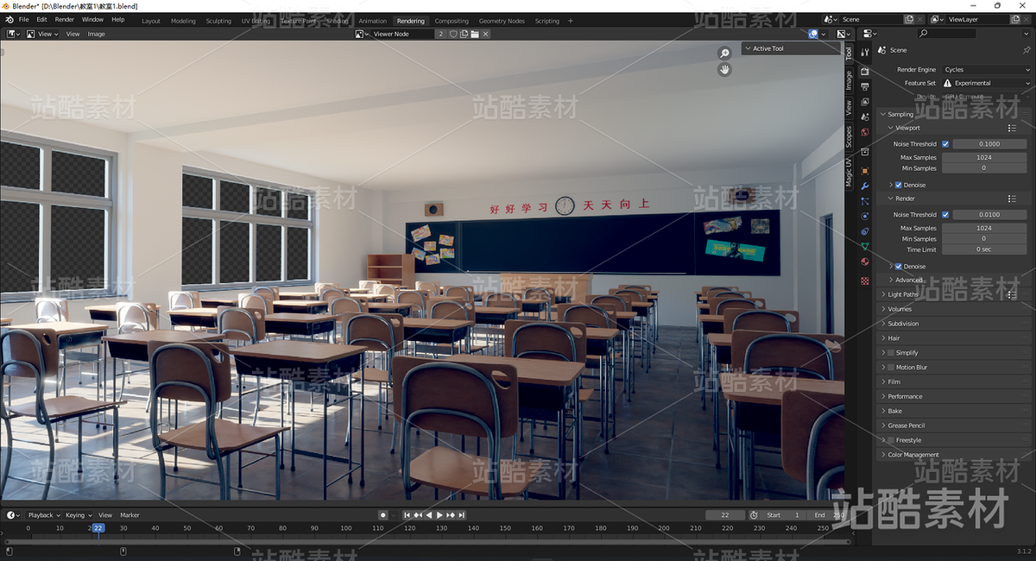Screen dimensions: 1036x561
Task: Open the Texture properties checker icon
Action: tap(865, 280)
